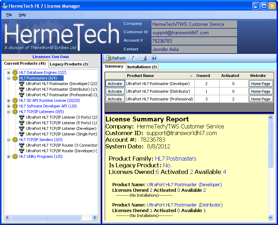This screenshot has height=225, width=278.
Task: Switch to the Installations (2) tab
Action: click(x=142, y=67)
